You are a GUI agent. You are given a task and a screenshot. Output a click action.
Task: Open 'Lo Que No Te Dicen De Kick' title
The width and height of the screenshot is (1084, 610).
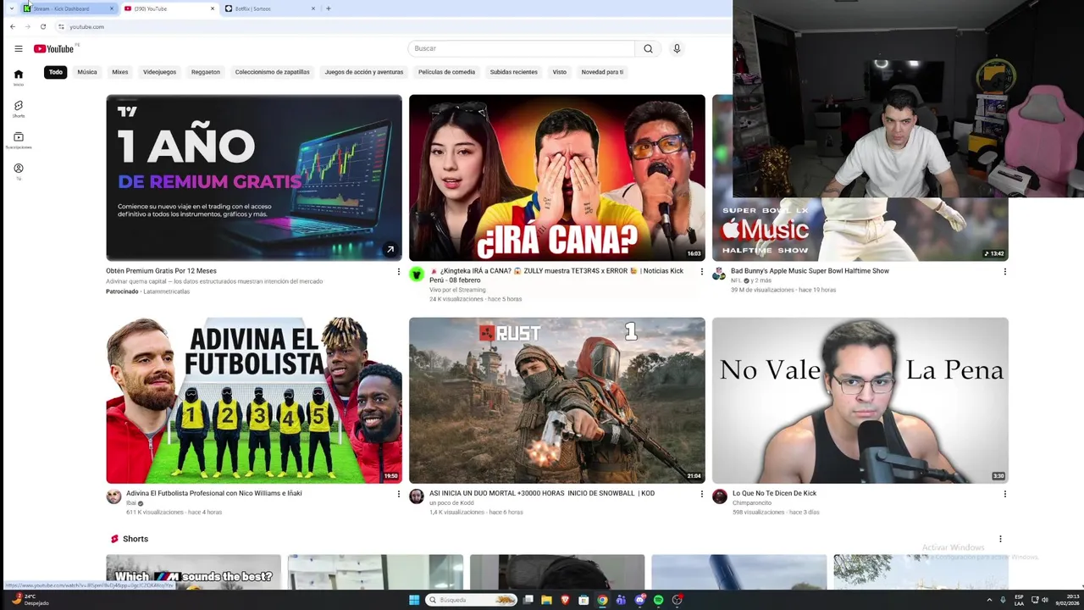tap(774, 493)
